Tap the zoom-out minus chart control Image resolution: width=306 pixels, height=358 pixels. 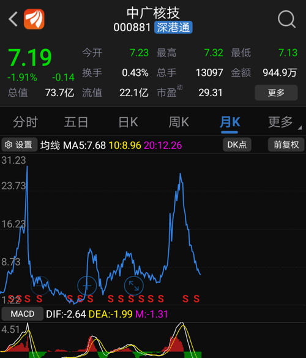[40, 286]
